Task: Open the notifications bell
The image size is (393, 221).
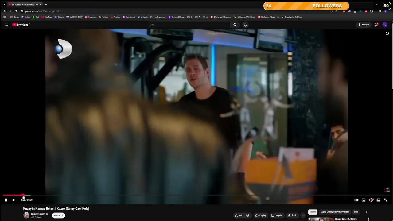Action: [x=376, y=25]
